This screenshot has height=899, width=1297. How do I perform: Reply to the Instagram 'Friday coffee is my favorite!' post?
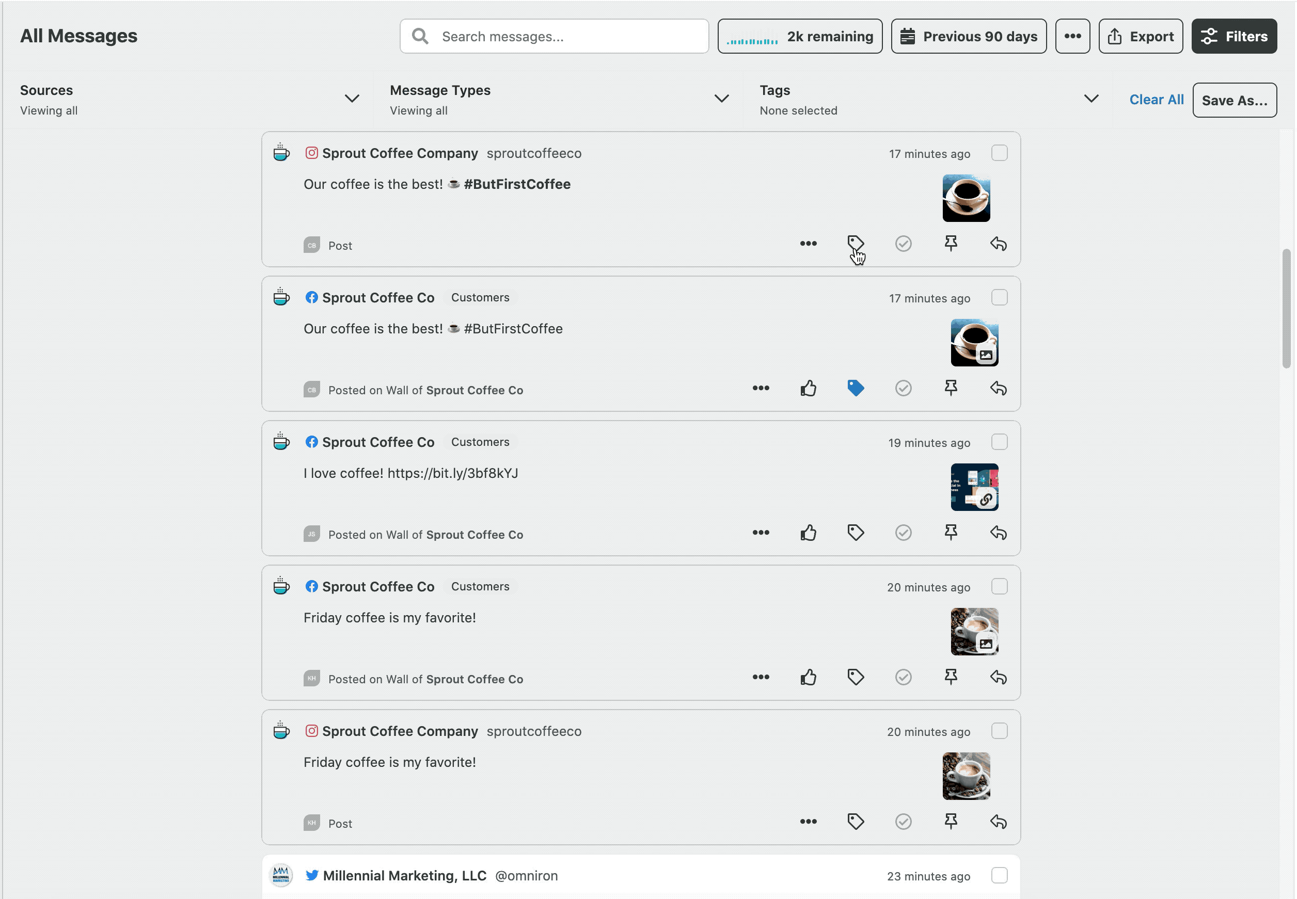click(998, 821)
